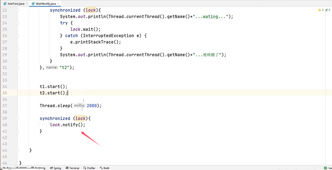Open the Spring tool window

(56, 168)
